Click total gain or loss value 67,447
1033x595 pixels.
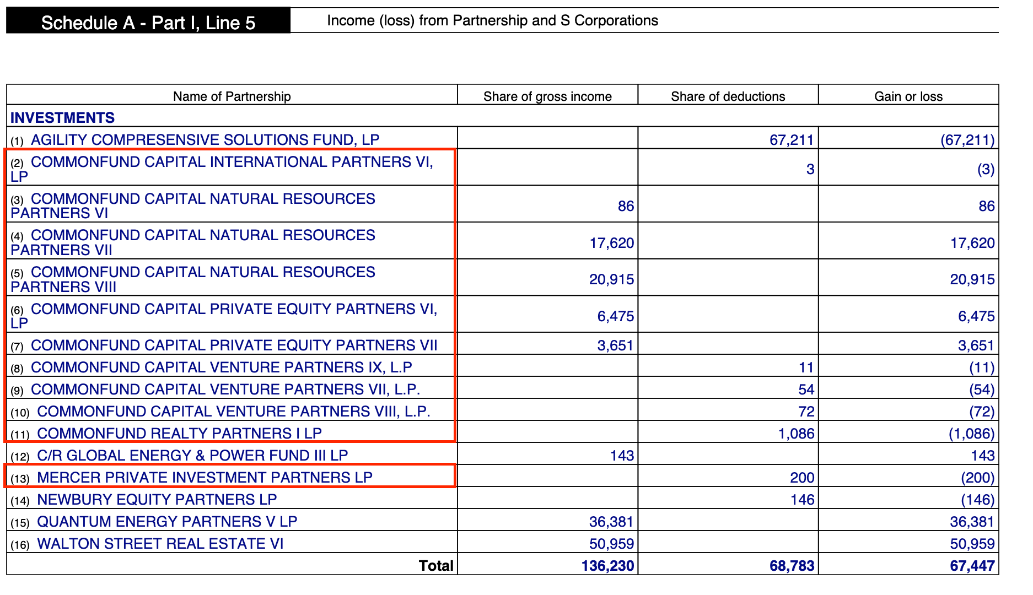[972, 566]
